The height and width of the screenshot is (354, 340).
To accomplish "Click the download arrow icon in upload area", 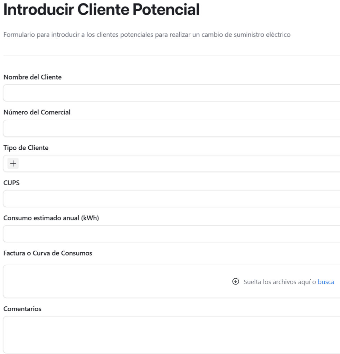I will point(236,281).
